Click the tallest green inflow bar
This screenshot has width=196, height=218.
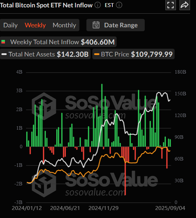point(102,115)
